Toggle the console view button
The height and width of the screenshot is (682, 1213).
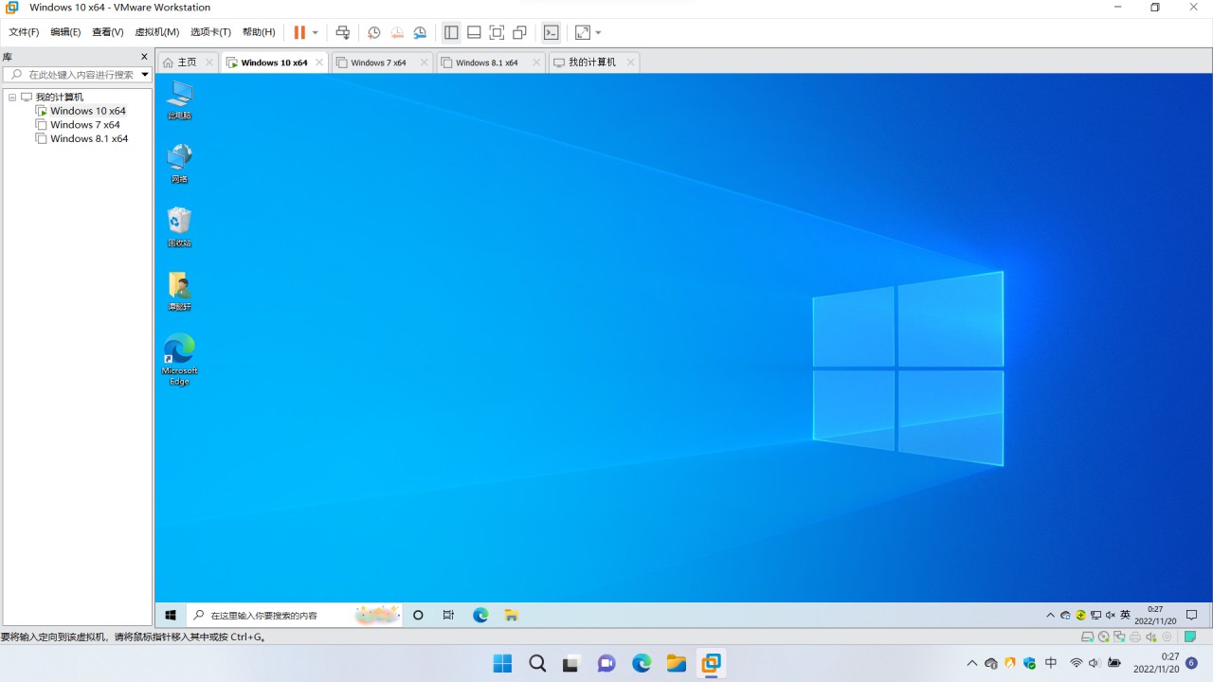click(551, 32)
